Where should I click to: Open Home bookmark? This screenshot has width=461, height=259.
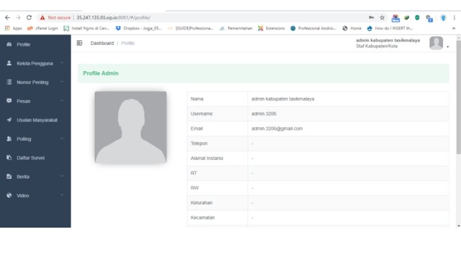click(x=352, y=28)
